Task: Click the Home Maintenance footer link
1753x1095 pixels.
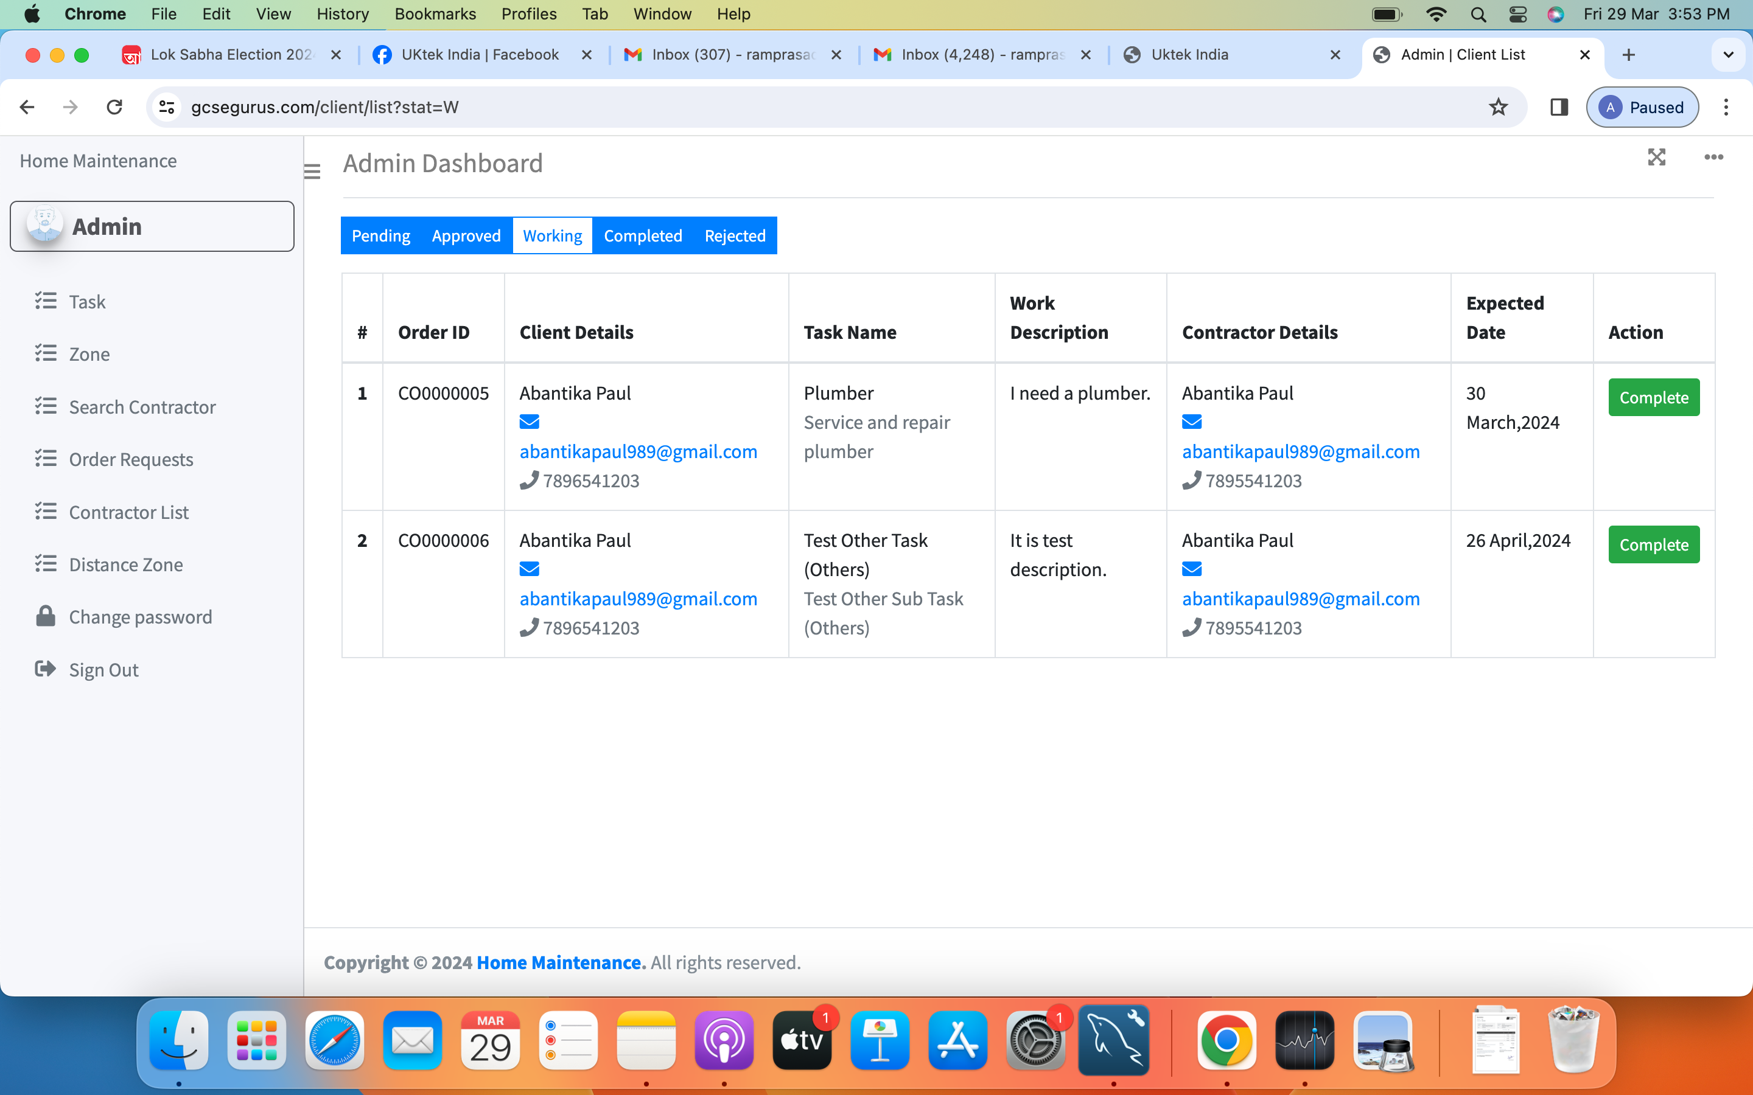Action: (x=561, y=962)
